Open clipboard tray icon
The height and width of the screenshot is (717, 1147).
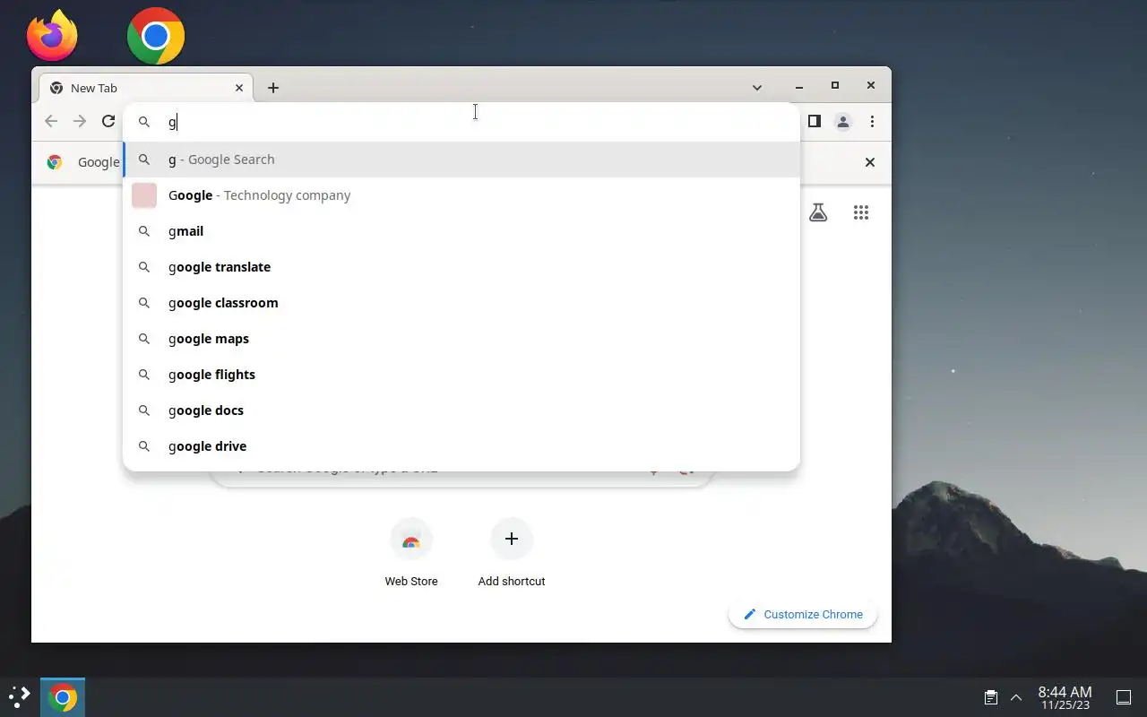(x=991, y=697)
